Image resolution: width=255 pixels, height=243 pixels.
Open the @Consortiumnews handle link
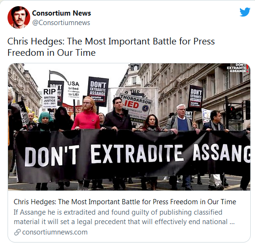(61, 23)
